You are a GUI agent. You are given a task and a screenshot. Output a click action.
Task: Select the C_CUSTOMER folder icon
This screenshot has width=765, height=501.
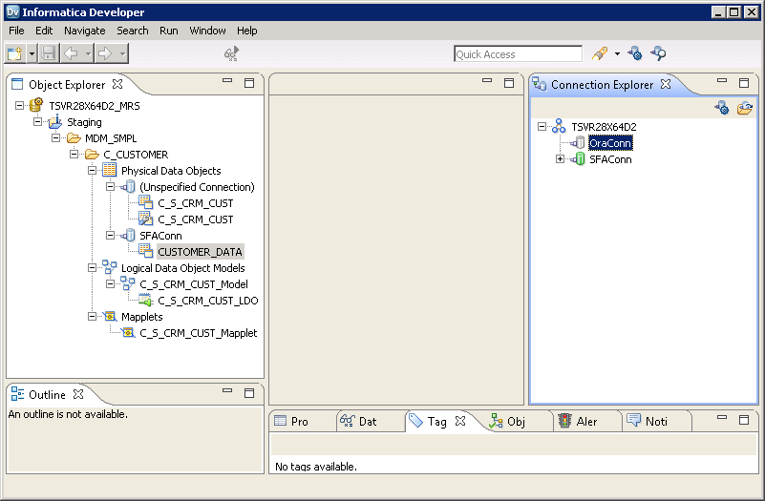[x=92, y=155]
